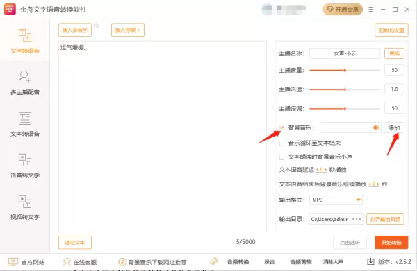Open the hamburger menu icon in the title bar
This screenshot has height=271, width=417.
coord(370,10)
